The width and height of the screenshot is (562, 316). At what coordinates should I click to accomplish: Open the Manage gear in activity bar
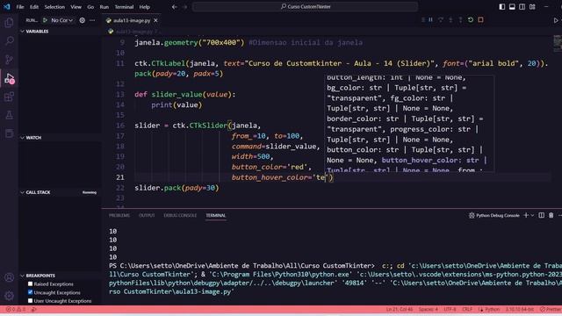coord(10,296)
